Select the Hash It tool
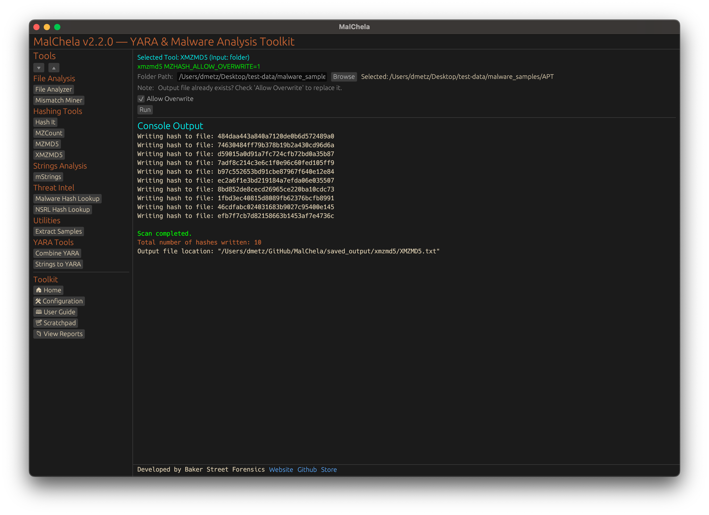 (45, 122)
